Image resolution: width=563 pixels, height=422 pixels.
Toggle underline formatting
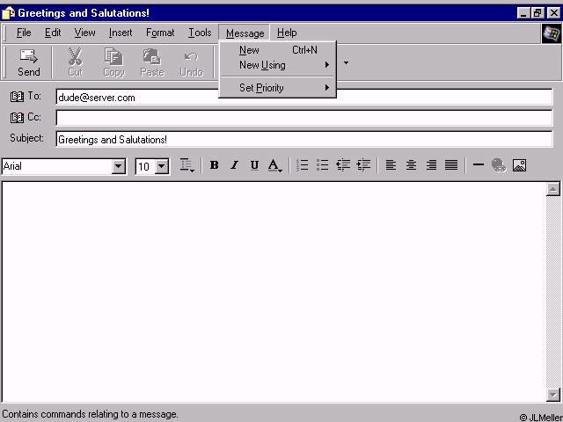tap(254, 165)
